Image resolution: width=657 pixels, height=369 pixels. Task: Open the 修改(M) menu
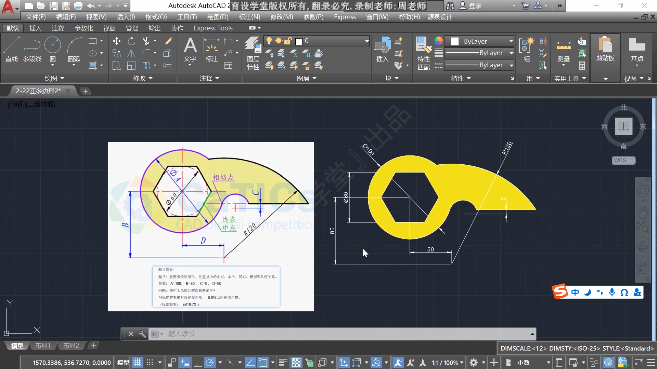pyautogui.click(x=282, y=17)
